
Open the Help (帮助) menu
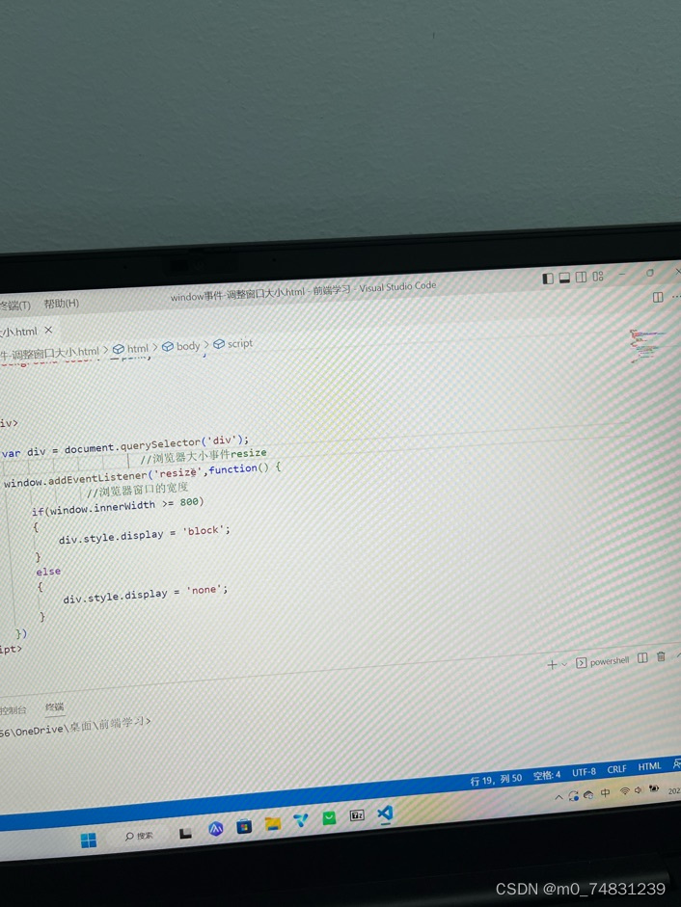tap(62, 303)
